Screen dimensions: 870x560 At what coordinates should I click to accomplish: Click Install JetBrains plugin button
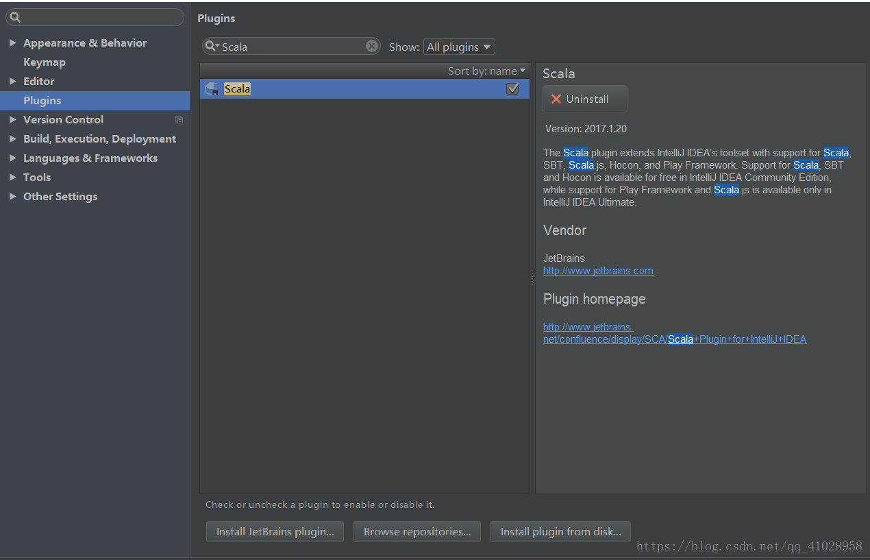click(275, 531)
